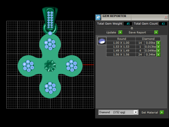The image size is (169, 127).
Task: Click the 0.05tw weight cell
Action: tap(150, 43)
